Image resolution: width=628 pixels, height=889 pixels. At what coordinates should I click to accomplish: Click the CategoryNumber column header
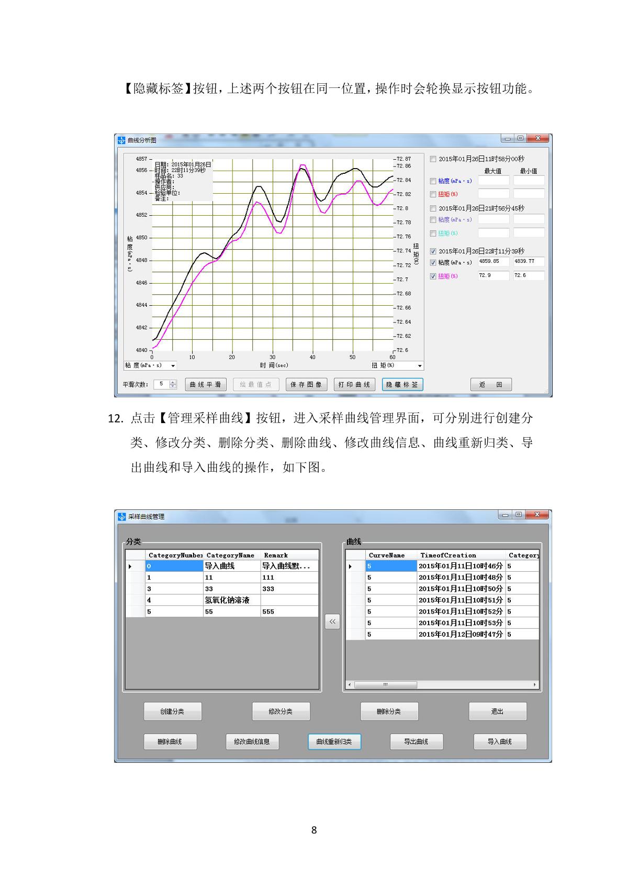coord(174,555)
